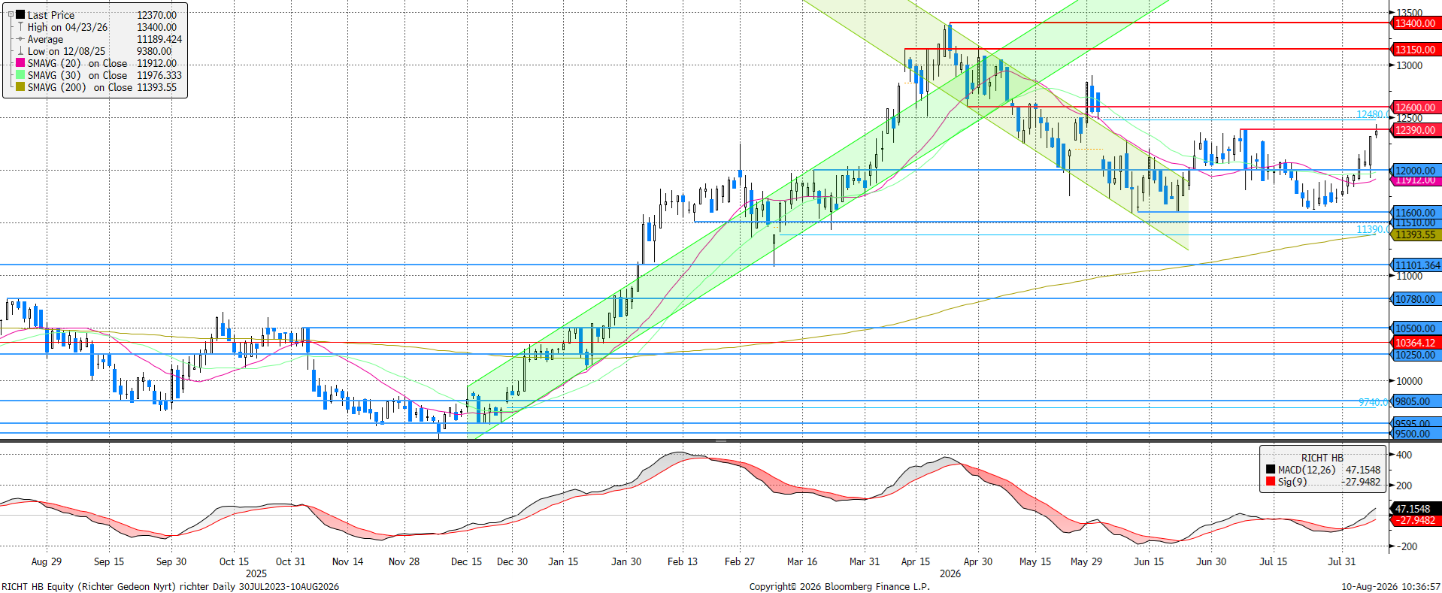The width and height of the screenshot is (1442, 593).
Task: Collapse the Last Price legend tree
Action: click(x=11, y=14)
